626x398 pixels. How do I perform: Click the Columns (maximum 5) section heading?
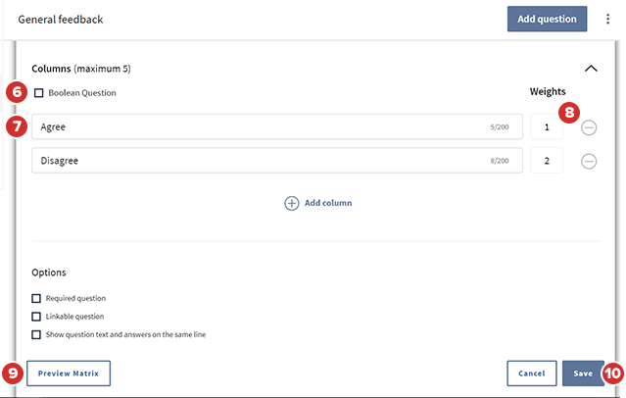click(x=80, y=69)
